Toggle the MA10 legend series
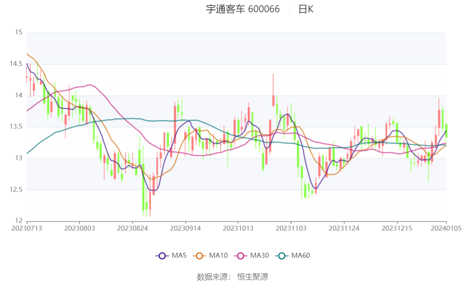 pos(210,256)
